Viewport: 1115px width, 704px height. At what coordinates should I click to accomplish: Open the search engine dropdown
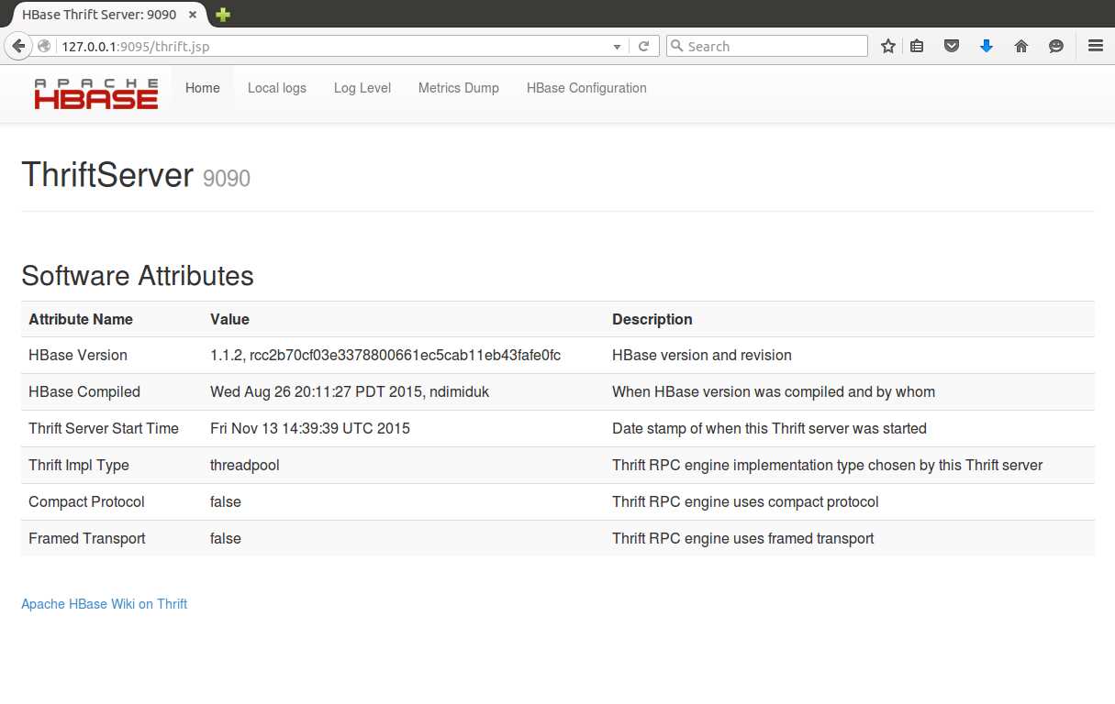(x=678, y=46)
